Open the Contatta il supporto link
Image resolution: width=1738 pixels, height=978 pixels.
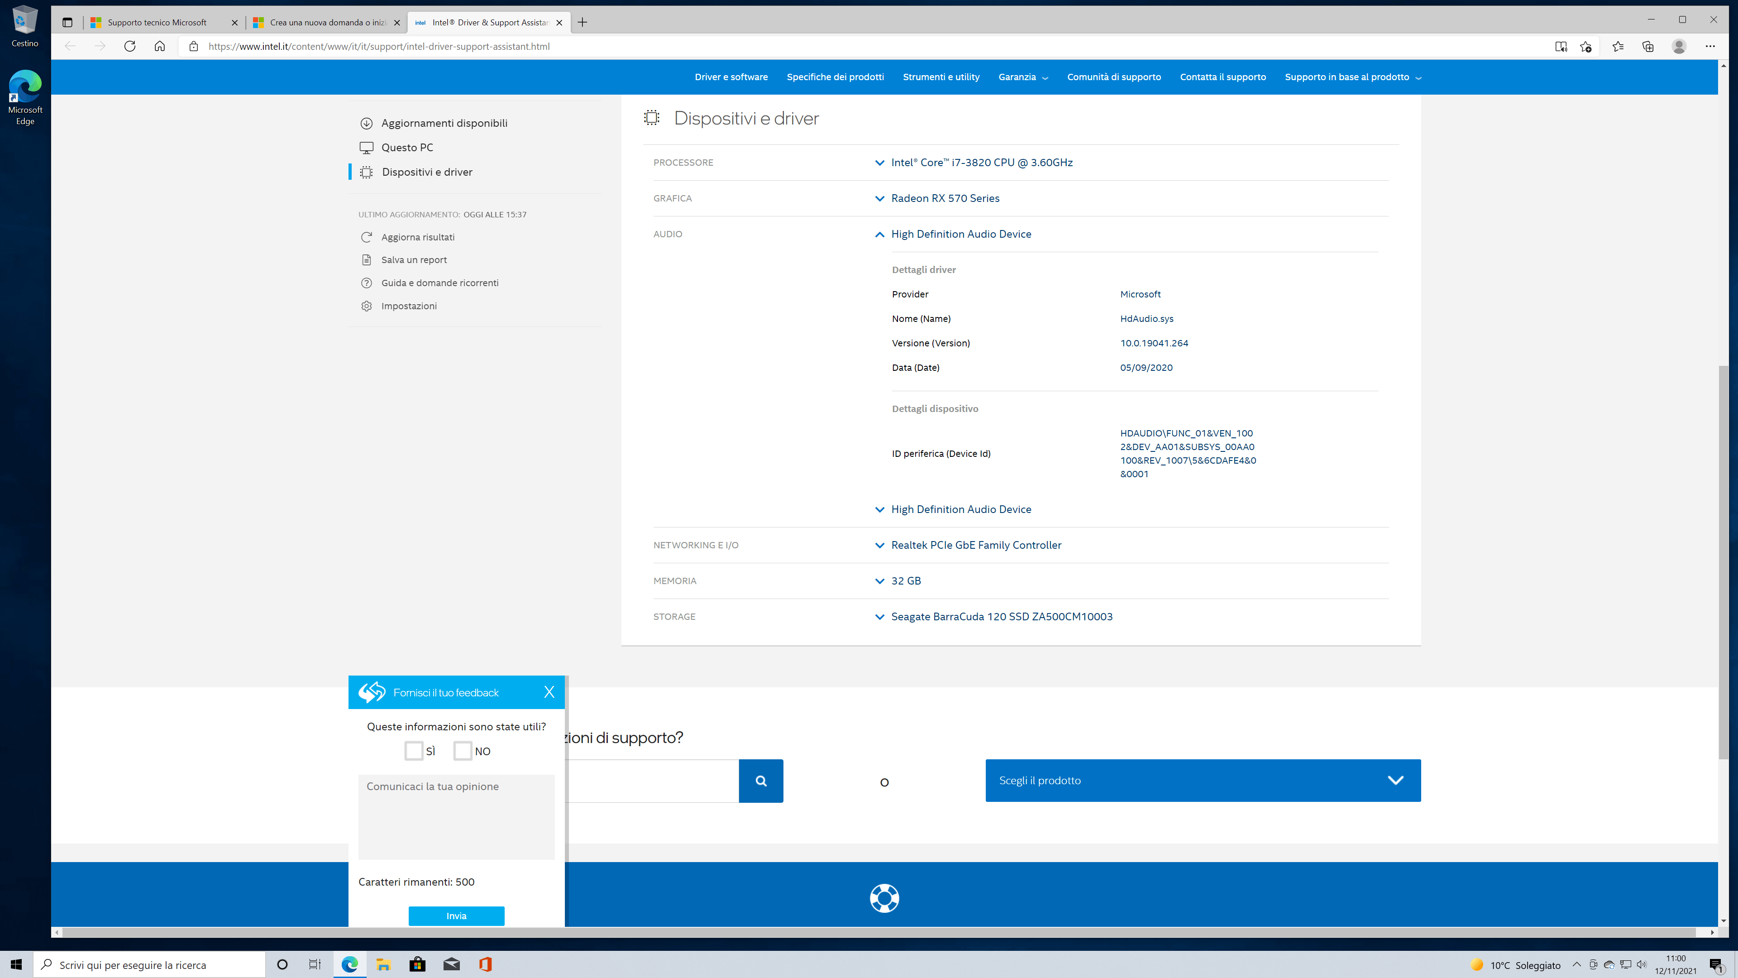(x=1222, y=77)
